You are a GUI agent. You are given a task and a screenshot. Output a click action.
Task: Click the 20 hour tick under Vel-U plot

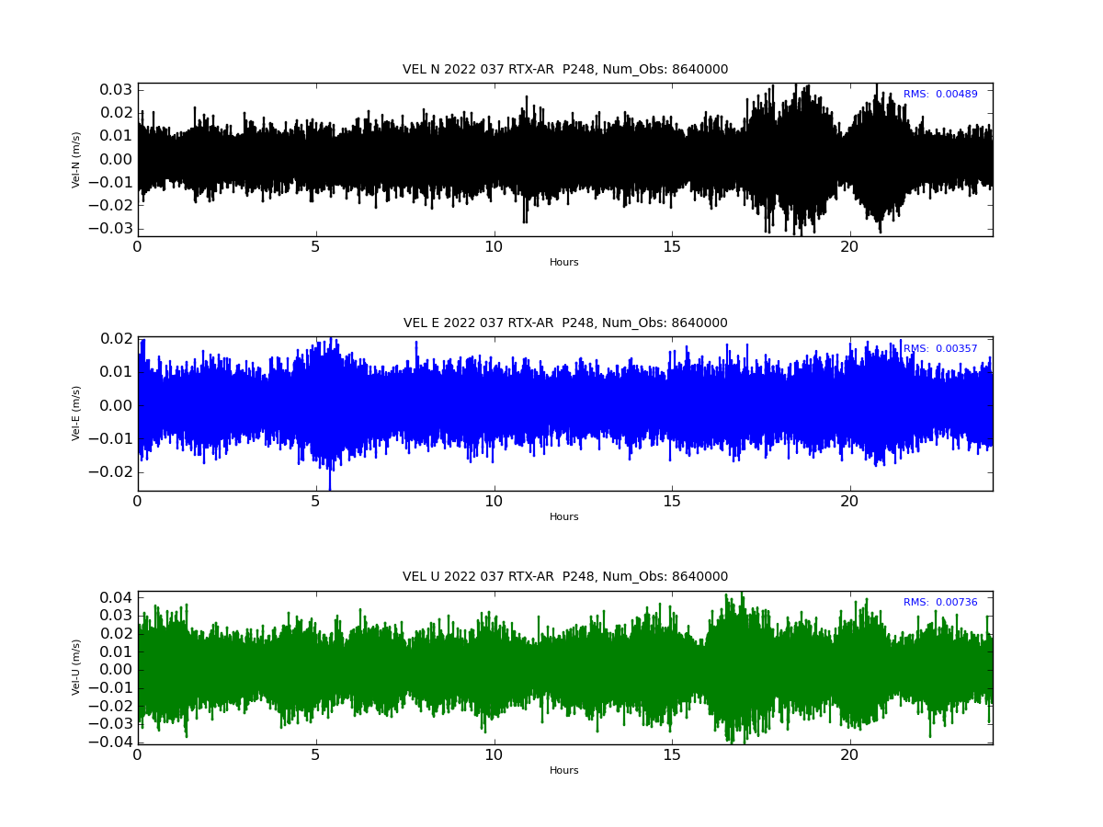(850, 755)
